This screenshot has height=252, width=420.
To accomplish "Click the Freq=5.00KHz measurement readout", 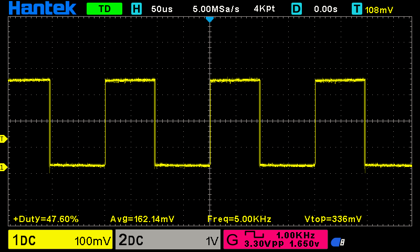I will pyautogui.click(x=239, y=218).
